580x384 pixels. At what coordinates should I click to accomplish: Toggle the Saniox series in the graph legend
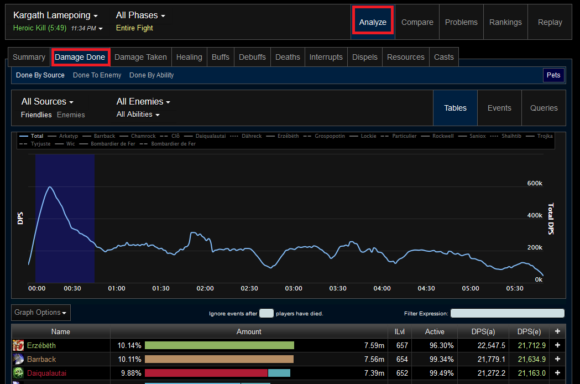[472, 136]
